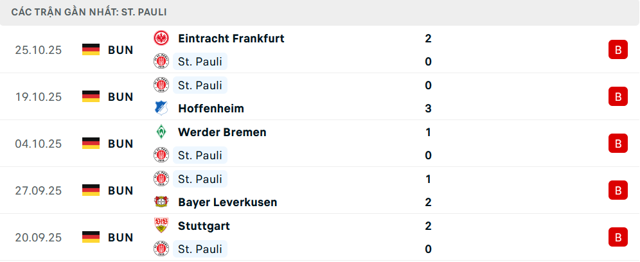Click the Bayer Leverkusen club crest
640x262 pixels.
point(161,202)
